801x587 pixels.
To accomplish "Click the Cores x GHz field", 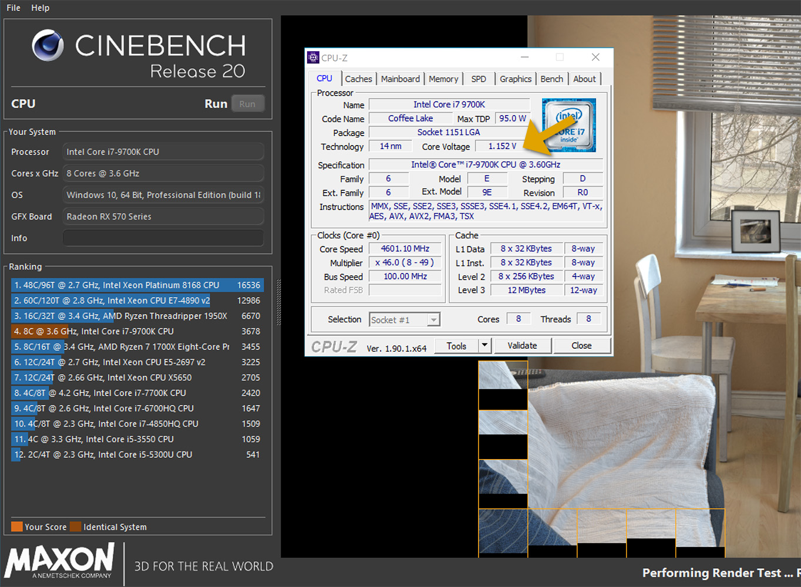I will pos(163,173).
